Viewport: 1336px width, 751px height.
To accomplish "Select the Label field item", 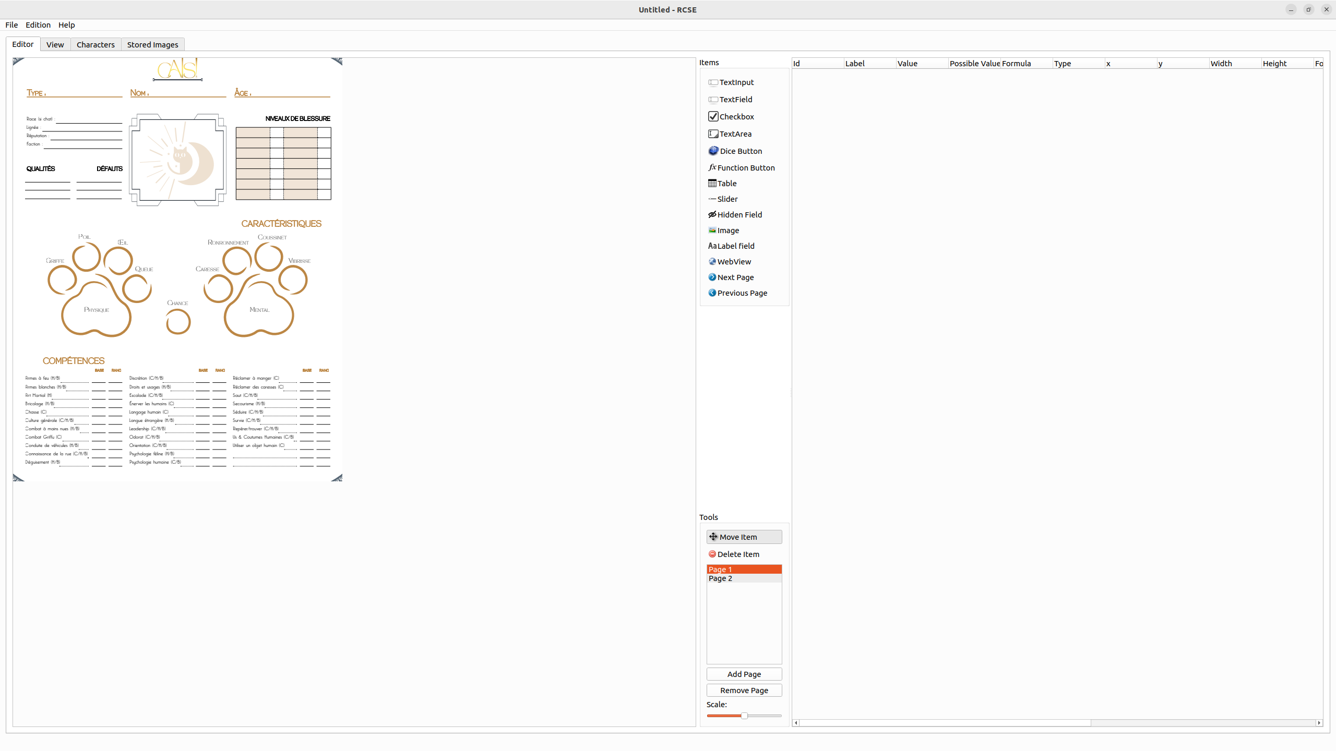I will click(735, 246).
